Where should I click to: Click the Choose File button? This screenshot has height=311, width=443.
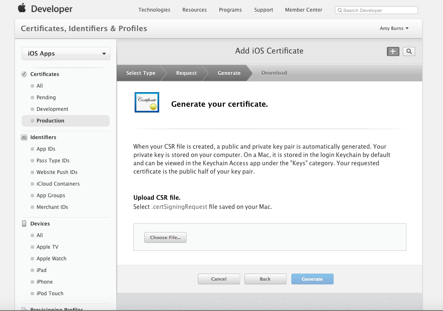click(165, 237)
